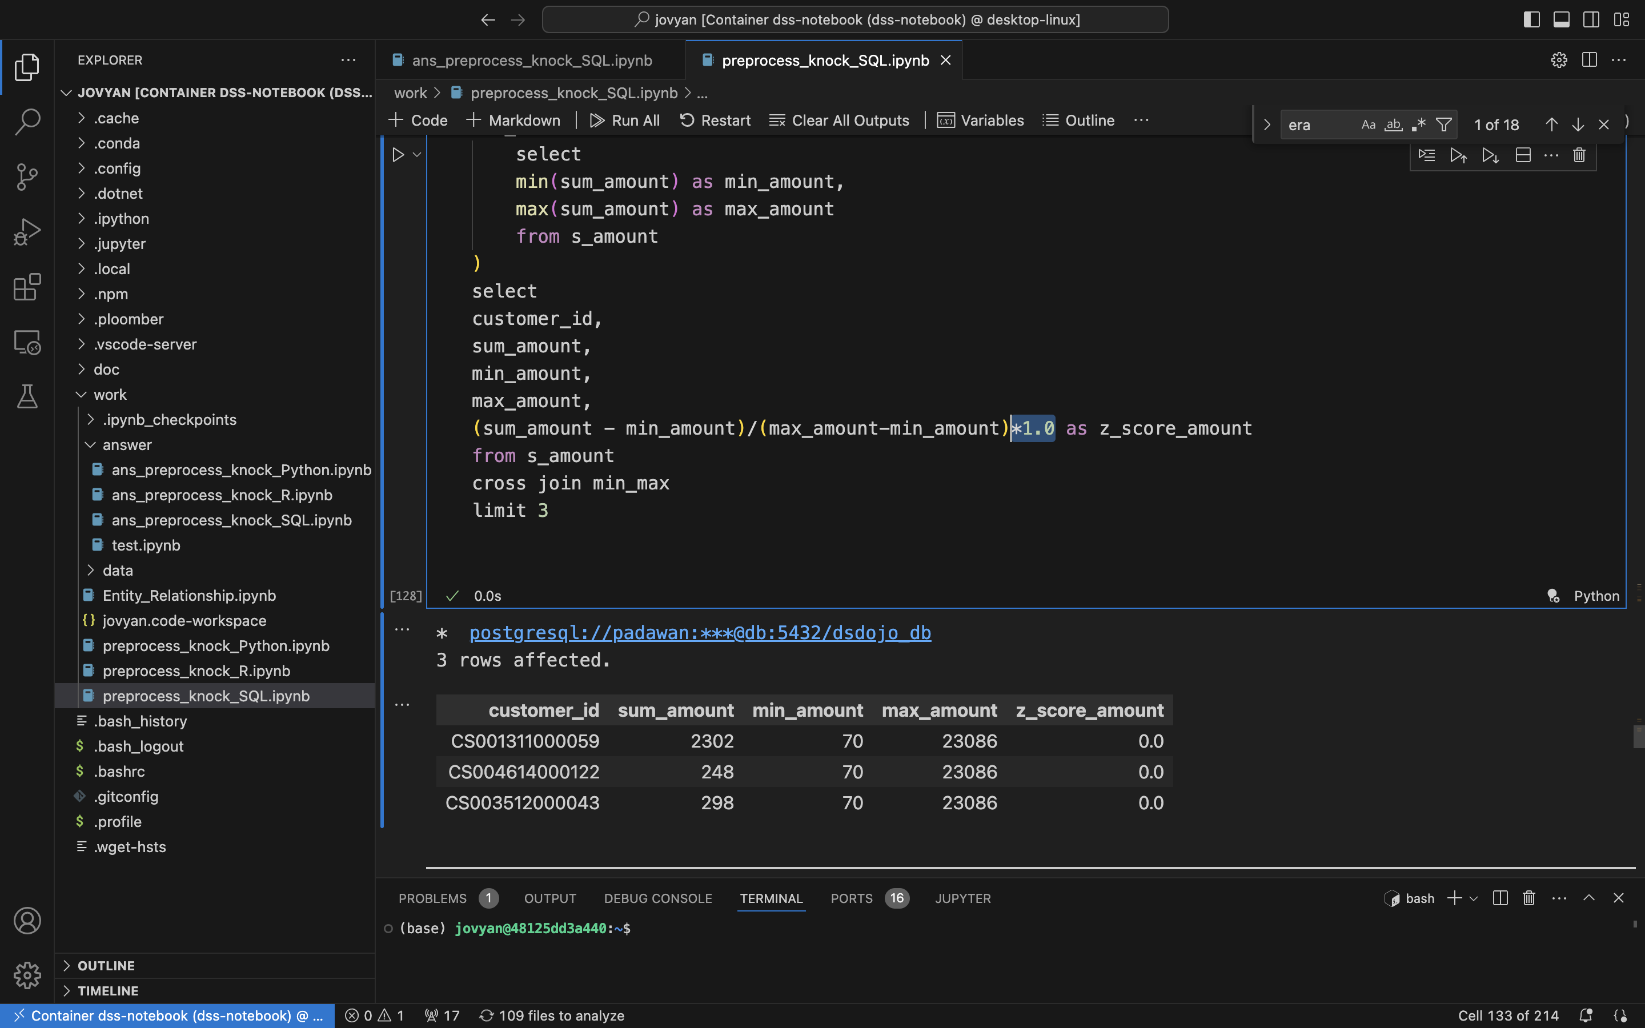Split the cell using cell toolbar

click(x=1523, y=156)
